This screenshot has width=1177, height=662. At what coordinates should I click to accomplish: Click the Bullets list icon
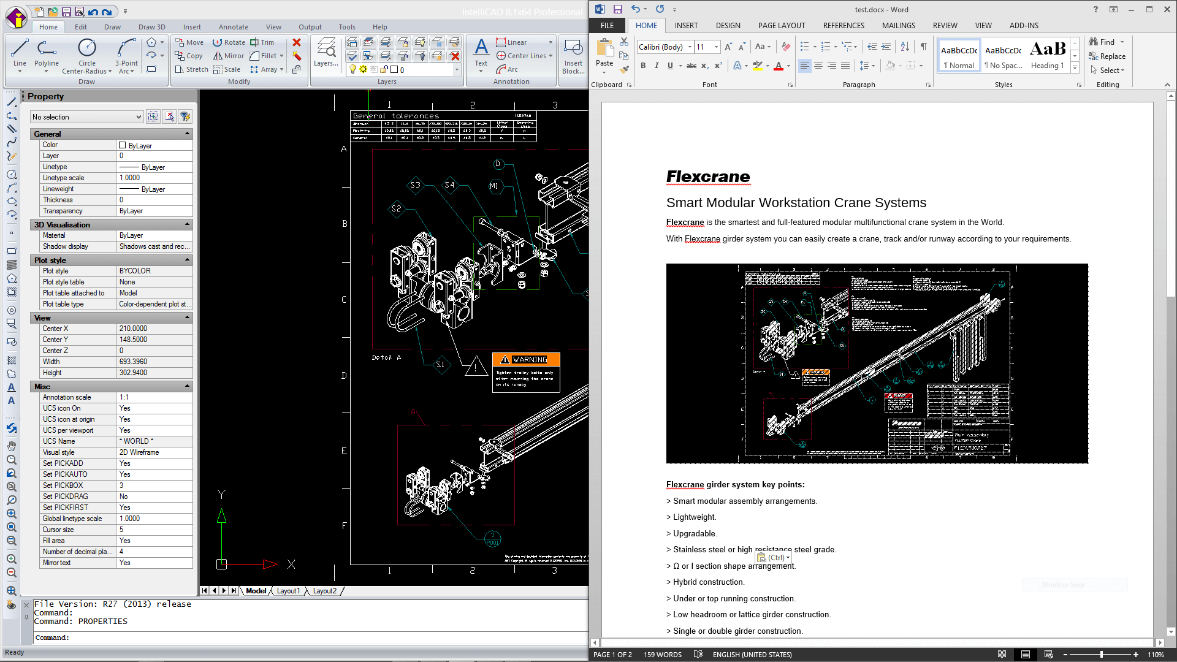pos(804,47)
